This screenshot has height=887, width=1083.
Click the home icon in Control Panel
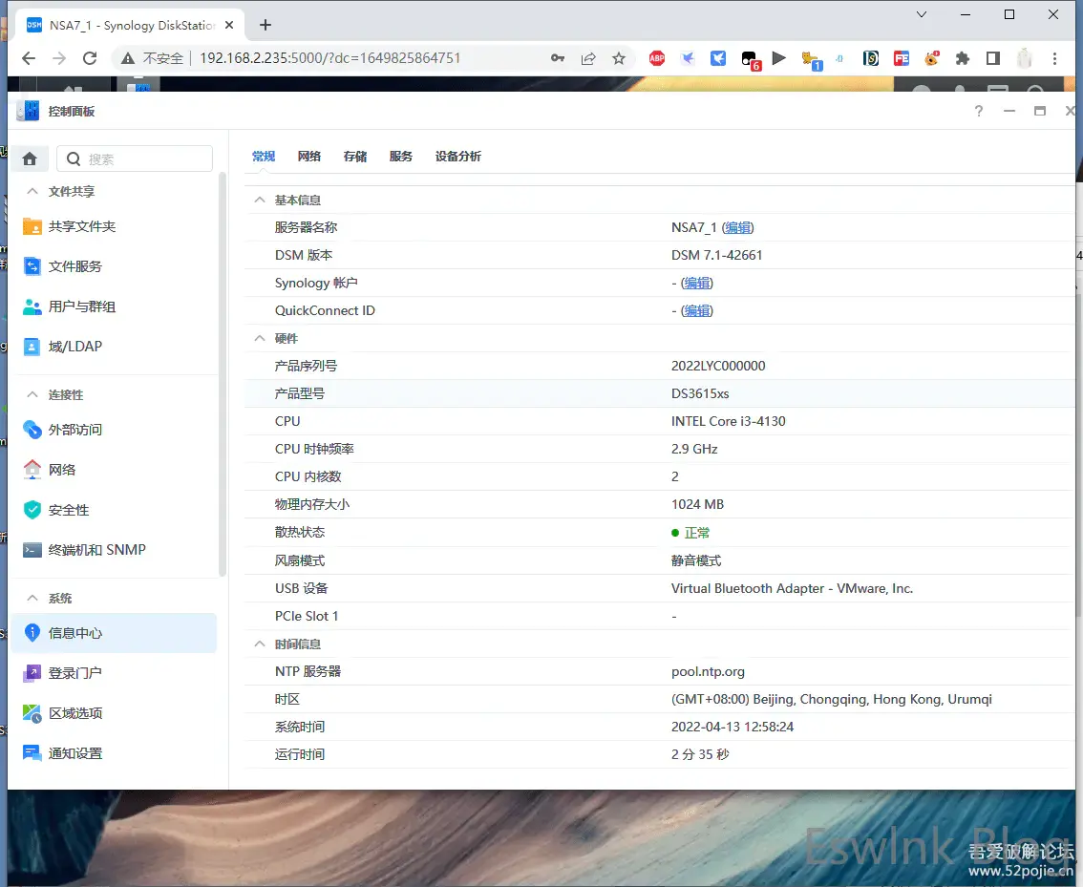(x=30, y=158)
